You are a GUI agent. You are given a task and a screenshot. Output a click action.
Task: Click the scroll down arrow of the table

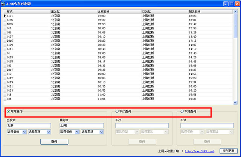pos(235,103)
